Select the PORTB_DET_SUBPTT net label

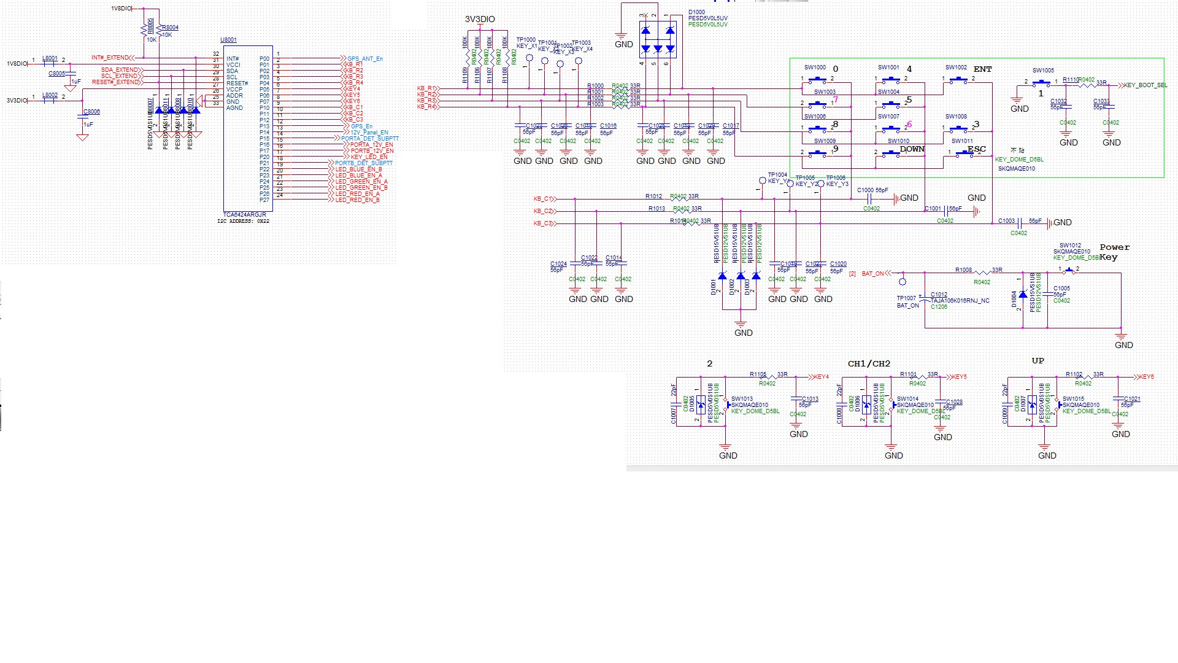(364, 163)
